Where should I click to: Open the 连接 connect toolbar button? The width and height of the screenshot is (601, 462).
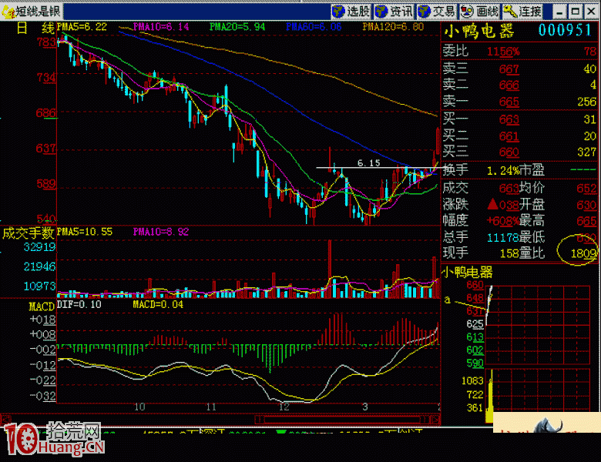pos(522,12)
